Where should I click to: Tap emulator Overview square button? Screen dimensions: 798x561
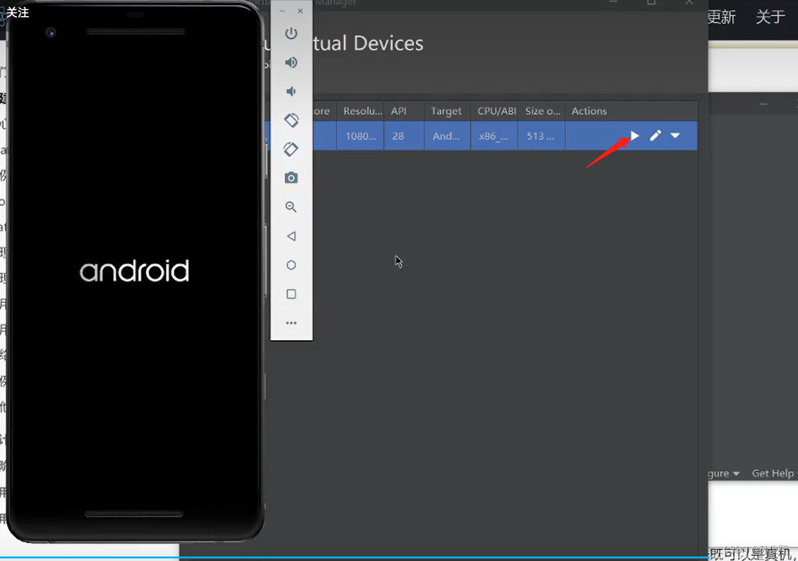click(x=291, y=294)
